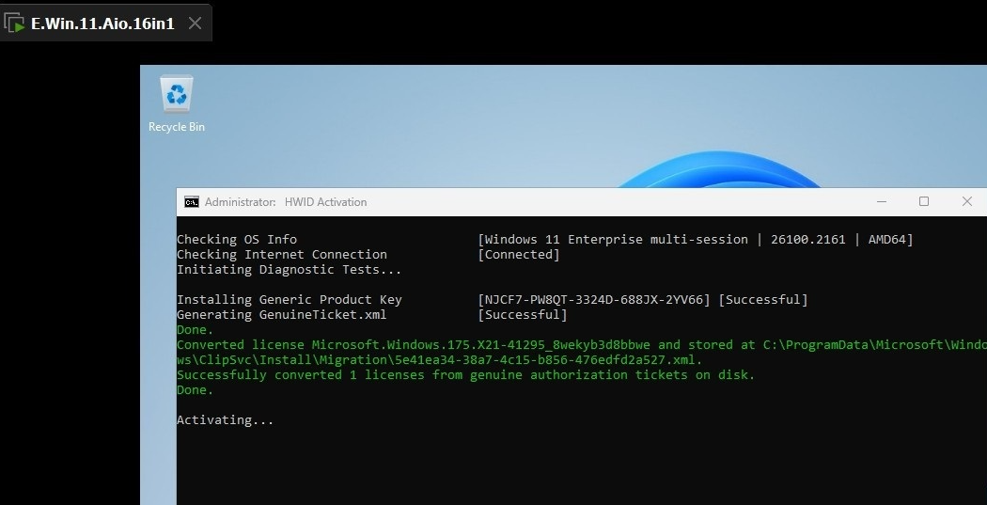
Task: Click the ClipSvc\Install\Migration path line
Action: pyautogui.click(x=439, y=360)
